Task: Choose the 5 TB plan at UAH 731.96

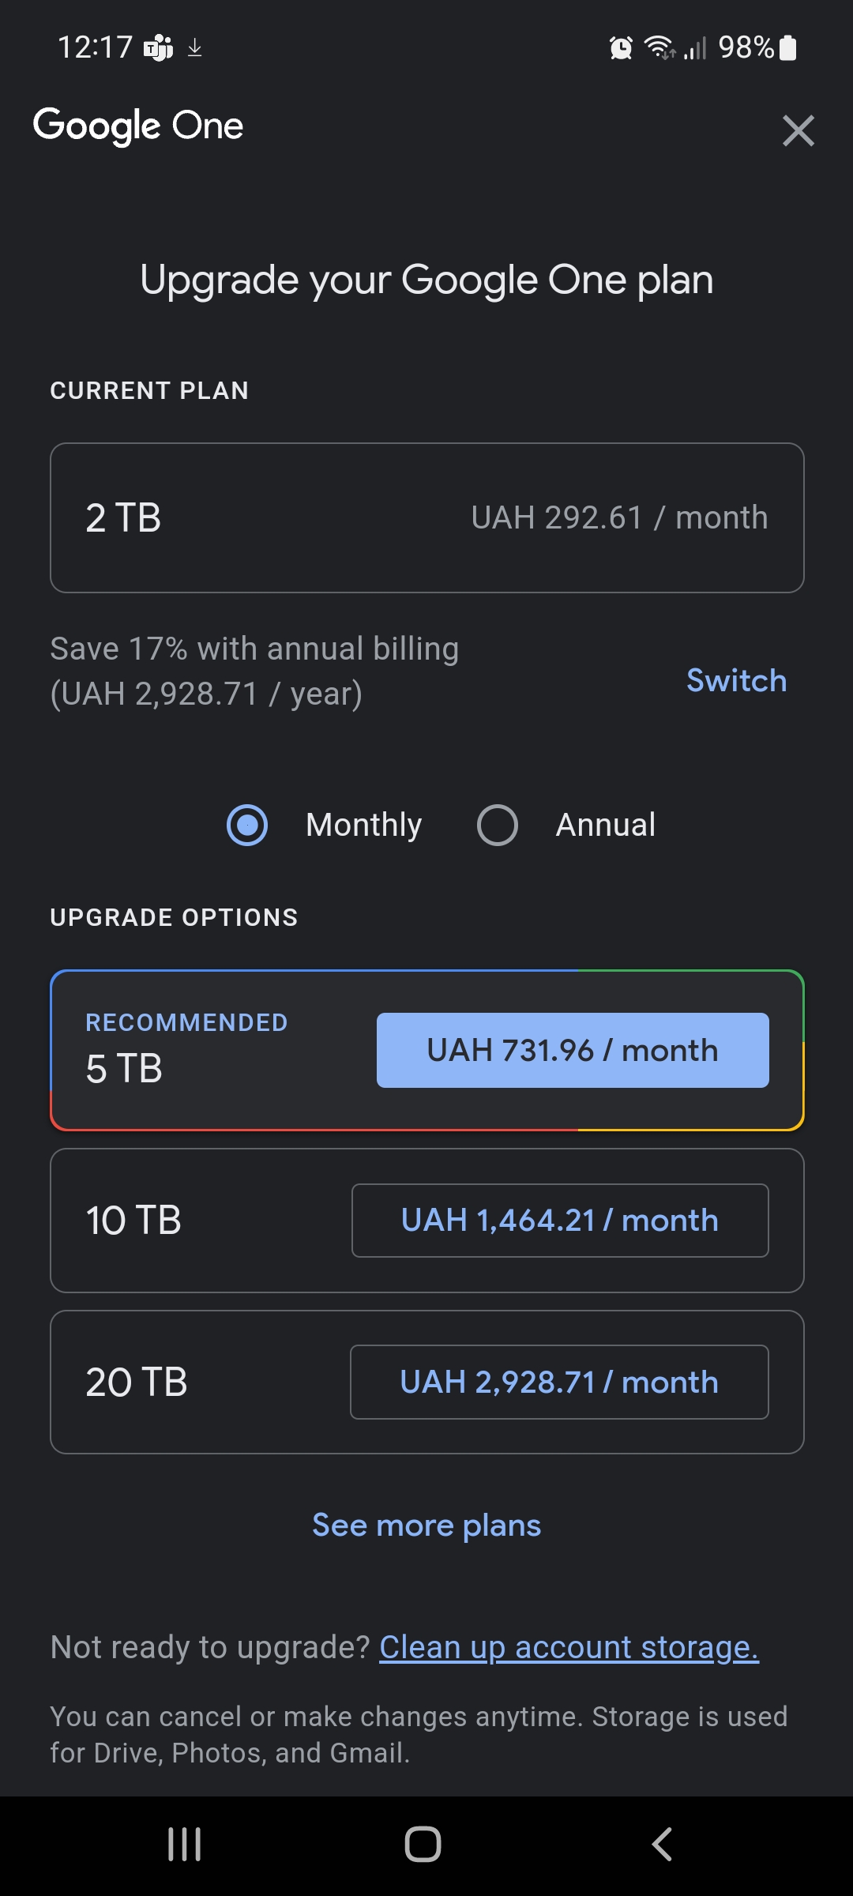Action: click(x=573, y=1050)
